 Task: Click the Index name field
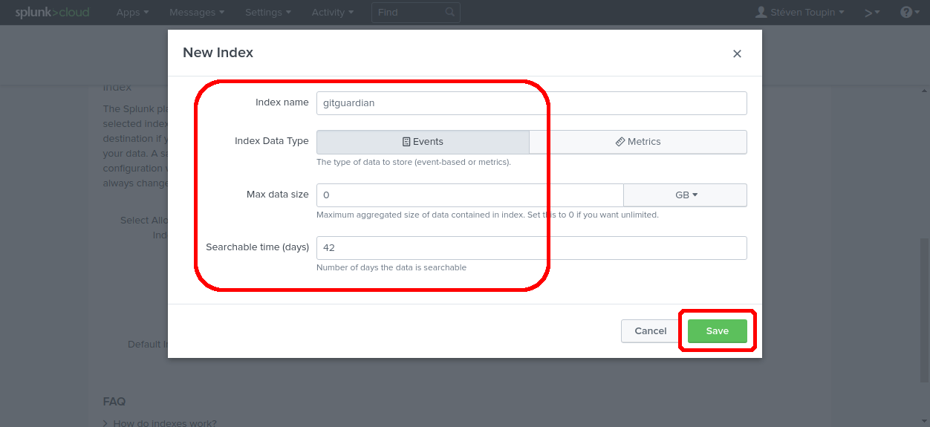[531, 103]
